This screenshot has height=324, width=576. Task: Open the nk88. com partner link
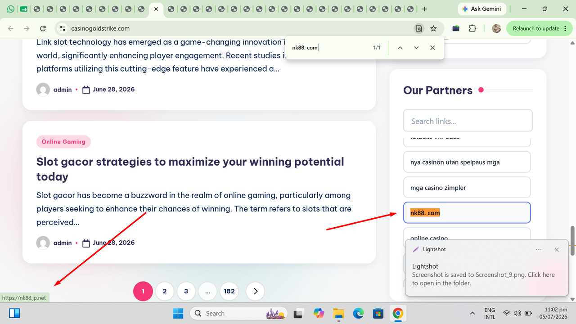point(467,212)
